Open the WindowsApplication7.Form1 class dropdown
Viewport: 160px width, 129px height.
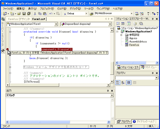56,24
